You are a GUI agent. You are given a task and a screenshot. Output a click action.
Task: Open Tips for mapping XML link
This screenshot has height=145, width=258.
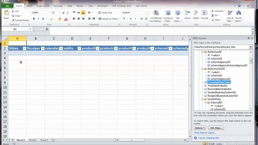[209, 138]
